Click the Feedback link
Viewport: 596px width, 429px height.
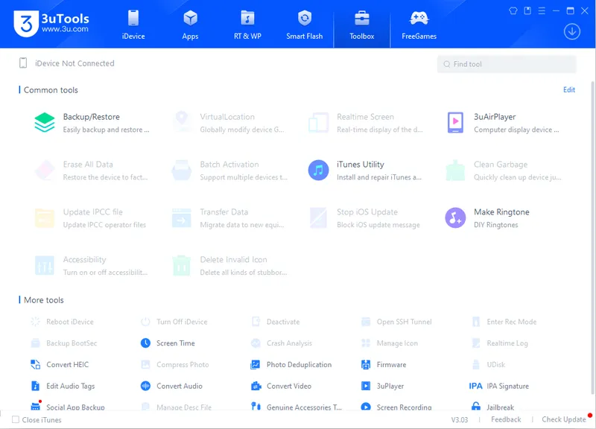click(506, 419)
